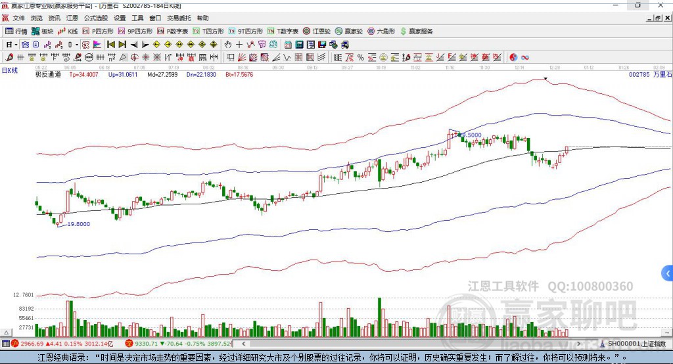The image size is (673, 364).
Task: Open the 资讯 menu
Action: pos(54,18)
